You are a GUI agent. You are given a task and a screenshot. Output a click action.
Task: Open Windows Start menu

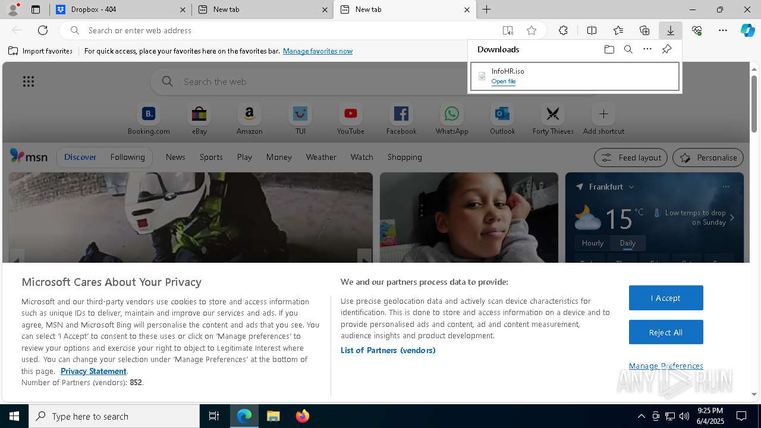click(x=14, y=416)
